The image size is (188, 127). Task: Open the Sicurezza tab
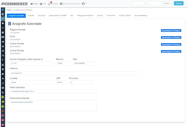tap(41, 15)
